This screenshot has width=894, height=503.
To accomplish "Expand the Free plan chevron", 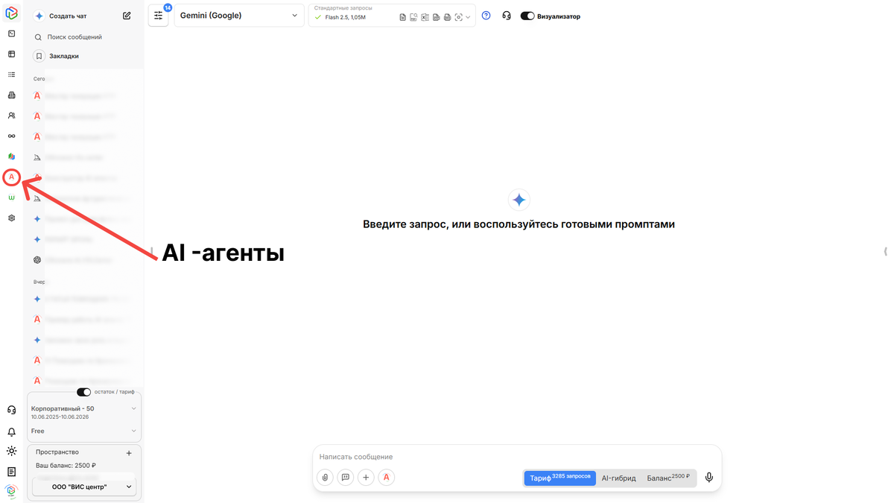I will (133, 431).
